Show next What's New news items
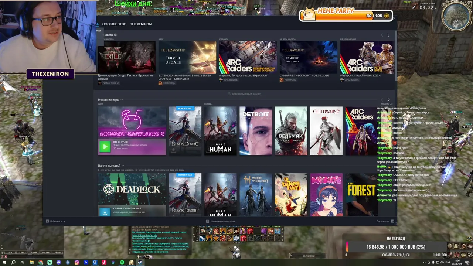 click(x=388, y=35)
